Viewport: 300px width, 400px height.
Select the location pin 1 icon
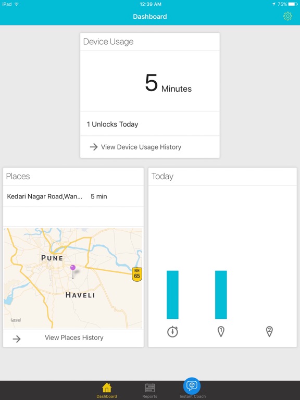221,331
